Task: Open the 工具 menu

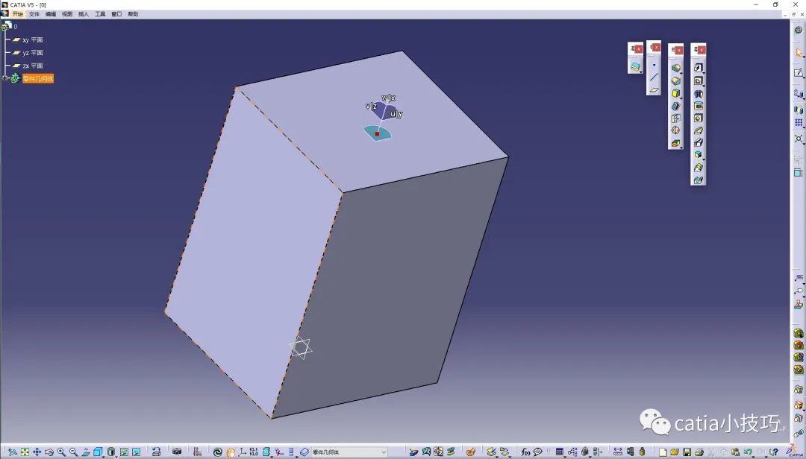Action: click(100, 14)
